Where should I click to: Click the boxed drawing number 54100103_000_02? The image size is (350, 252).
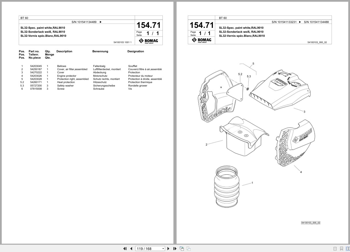click(x=311, y=223)
